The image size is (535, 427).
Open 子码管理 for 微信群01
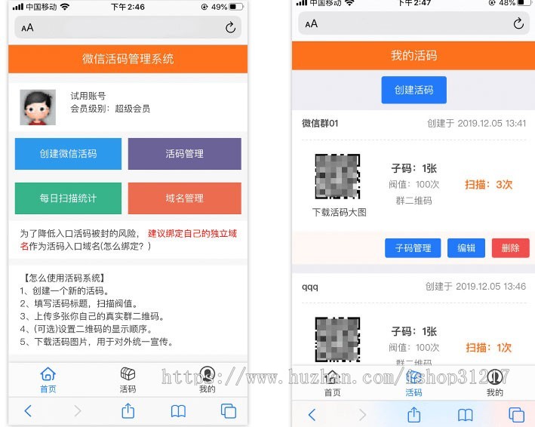(413, 248)
